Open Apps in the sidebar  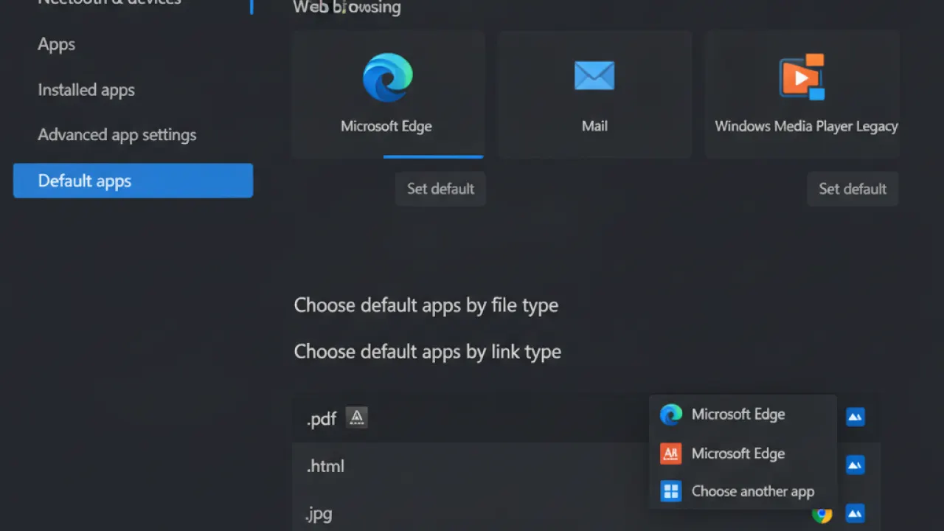(56, 44)
